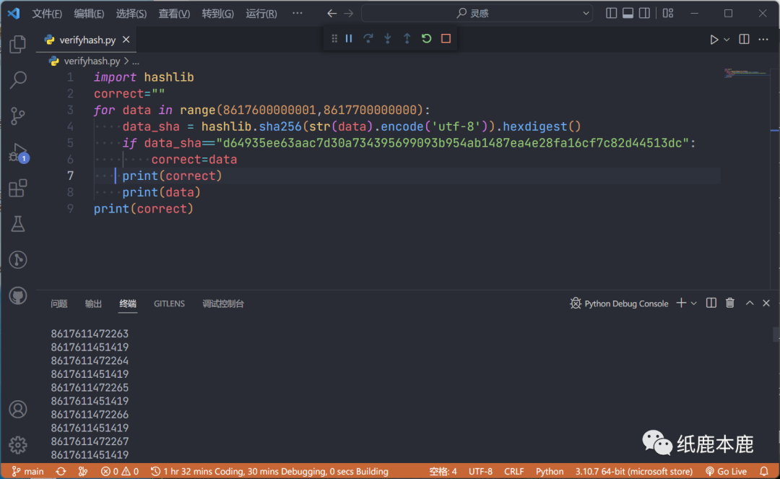
Task: Open the Search view in activity bar
Action: point(18,80)
